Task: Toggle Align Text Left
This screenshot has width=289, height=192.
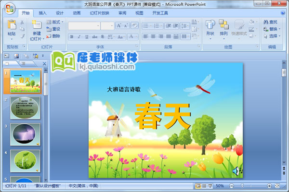Action: pos(146,36)
